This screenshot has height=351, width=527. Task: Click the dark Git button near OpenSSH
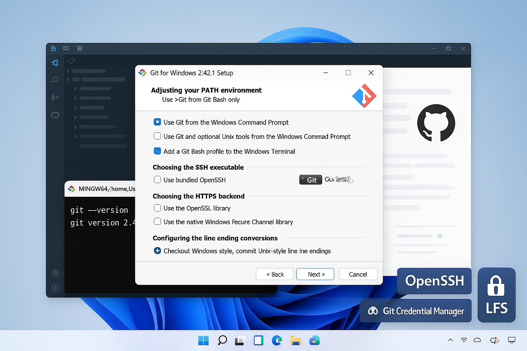click(x=311, y=180)
